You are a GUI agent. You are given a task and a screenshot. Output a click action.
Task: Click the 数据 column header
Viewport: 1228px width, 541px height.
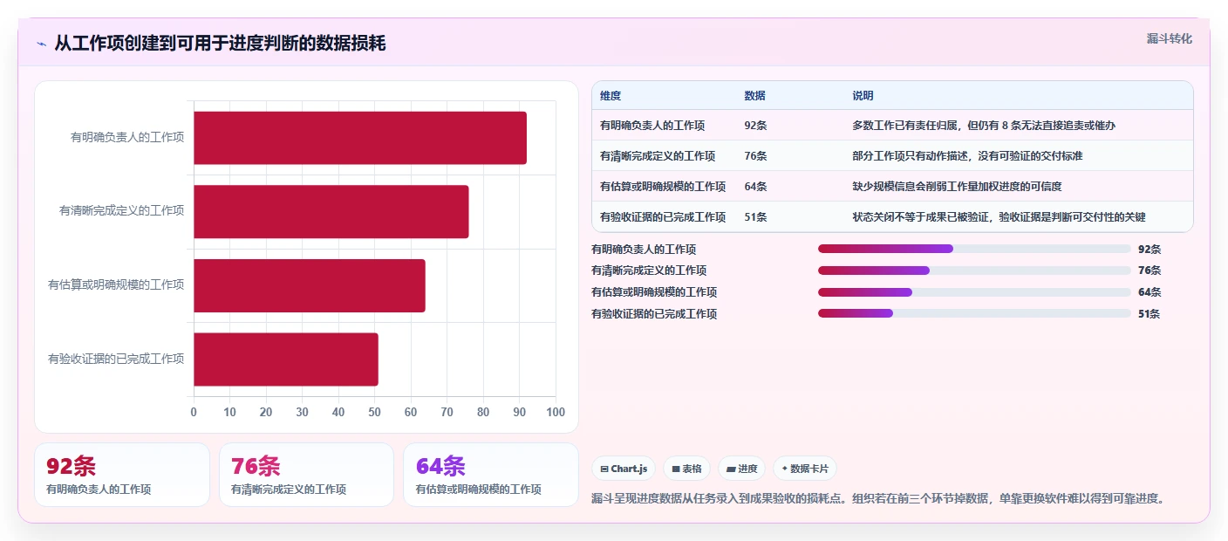[x=754, y=96]
